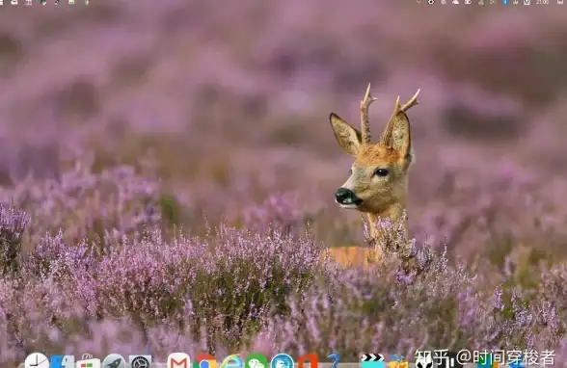The height and width of the screenshot is (368, 567).
Task: Open the blue circular app next to WeChat
Action: tap(282, 361)
